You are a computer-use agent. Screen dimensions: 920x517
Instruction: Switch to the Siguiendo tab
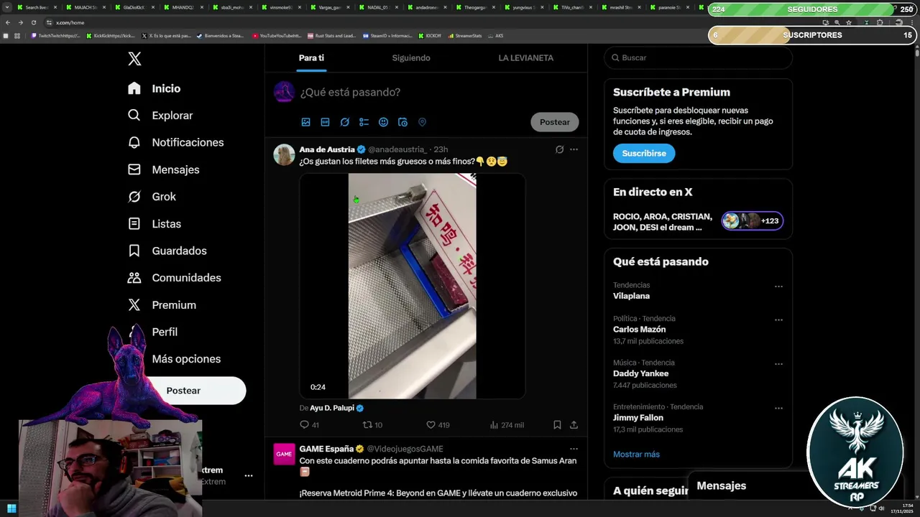pos(411,58)
